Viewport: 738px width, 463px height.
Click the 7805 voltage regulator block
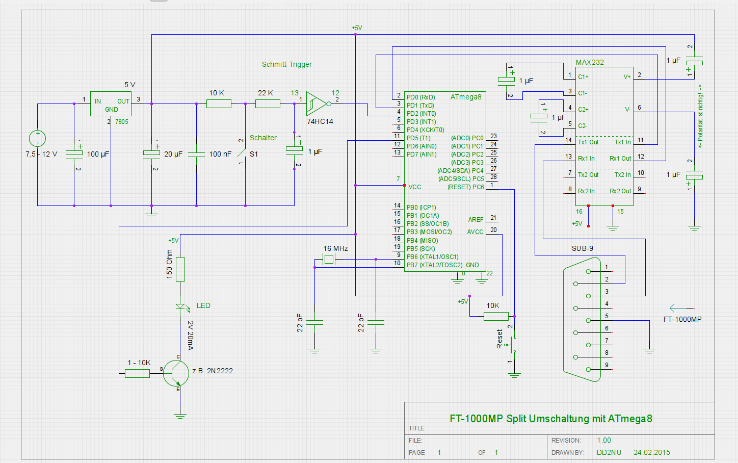[x=111, y=104]
